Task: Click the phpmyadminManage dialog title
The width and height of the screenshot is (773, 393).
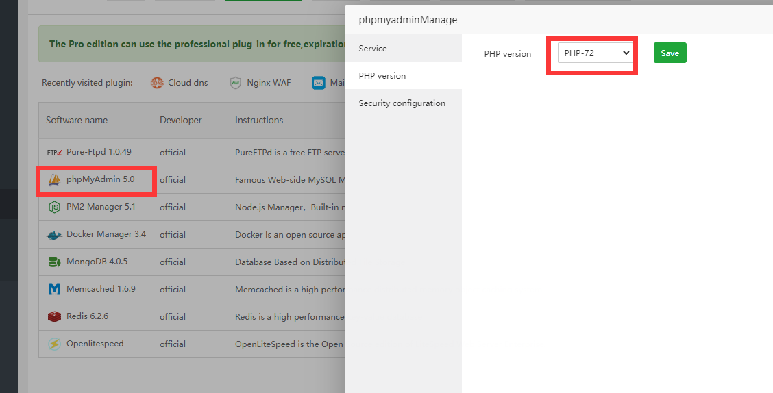Action: click(408, 20)
